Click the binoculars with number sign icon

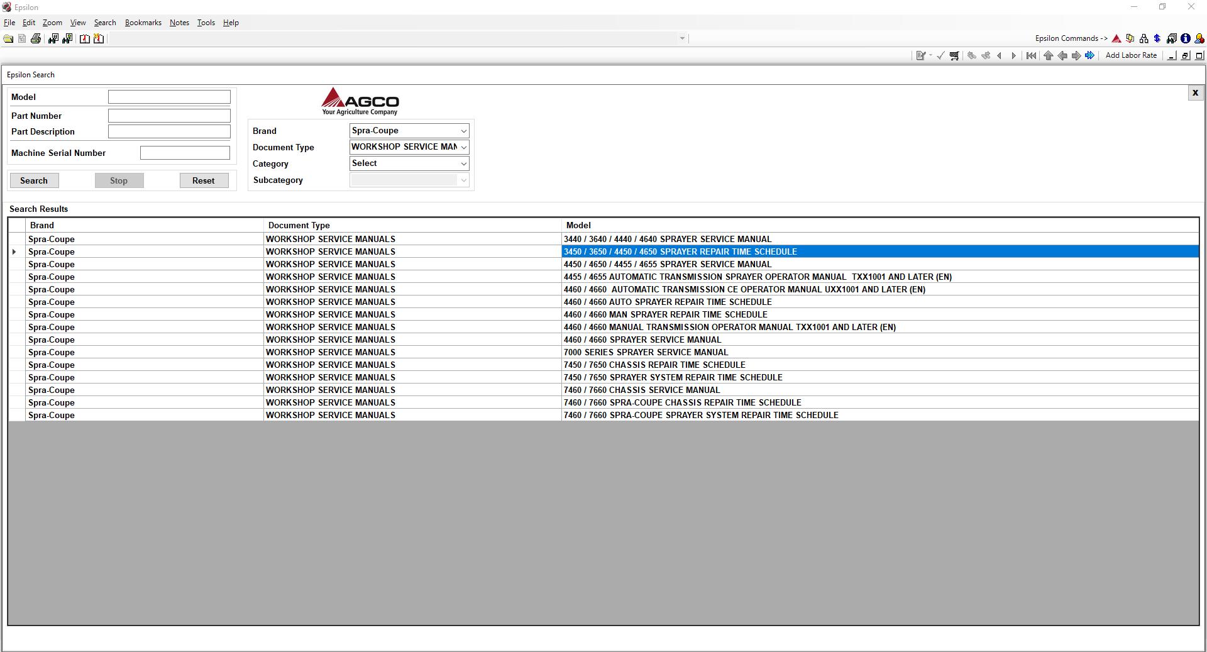tap(53, 39)
